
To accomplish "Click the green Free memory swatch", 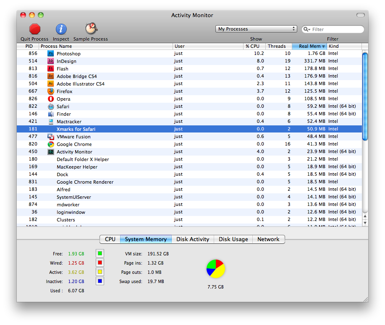I will point(100,253).
